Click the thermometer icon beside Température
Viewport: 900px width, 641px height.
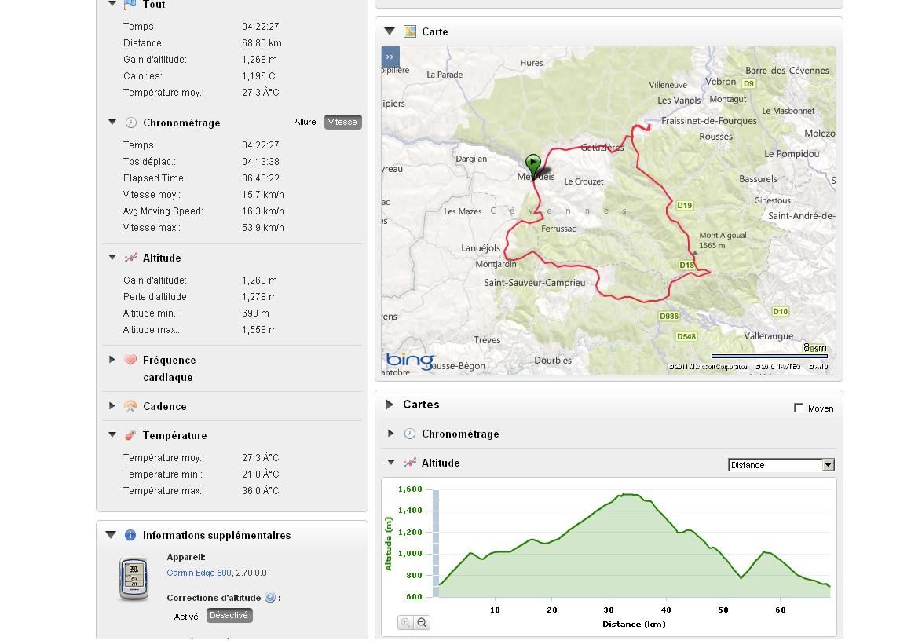130,435
